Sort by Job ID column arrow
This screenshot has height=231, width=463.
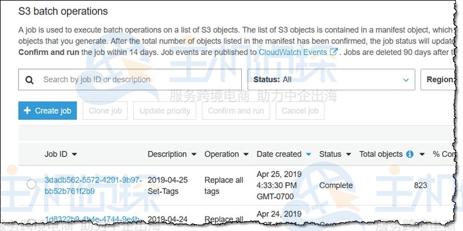pos(75,155)
